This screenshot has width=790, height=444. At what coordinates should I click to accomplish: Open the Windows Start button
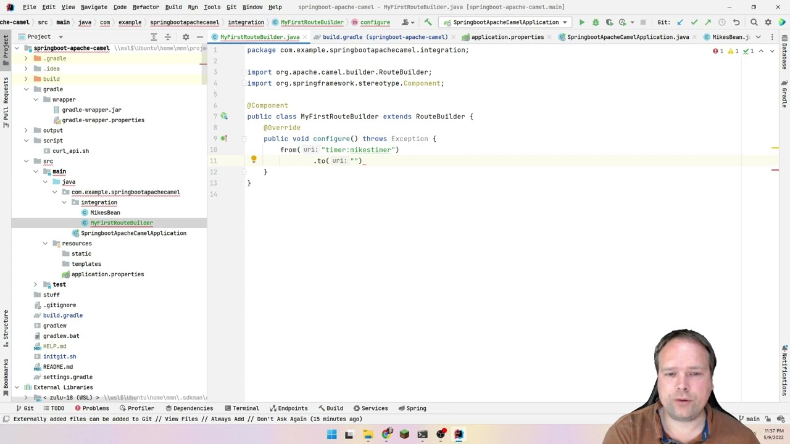click(x=331, y=434)
